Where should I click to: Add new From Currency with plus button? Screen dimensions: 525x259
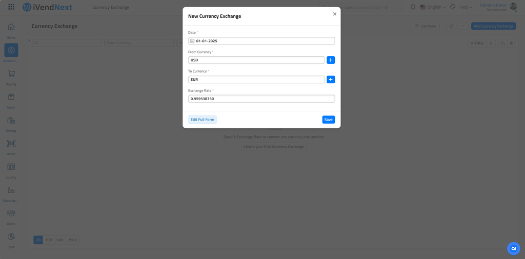[x=331, y=60]
